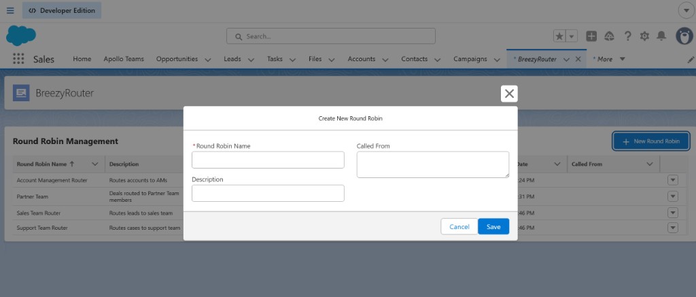
Task: Open the Tasks tab
Action: click(275, 59)
